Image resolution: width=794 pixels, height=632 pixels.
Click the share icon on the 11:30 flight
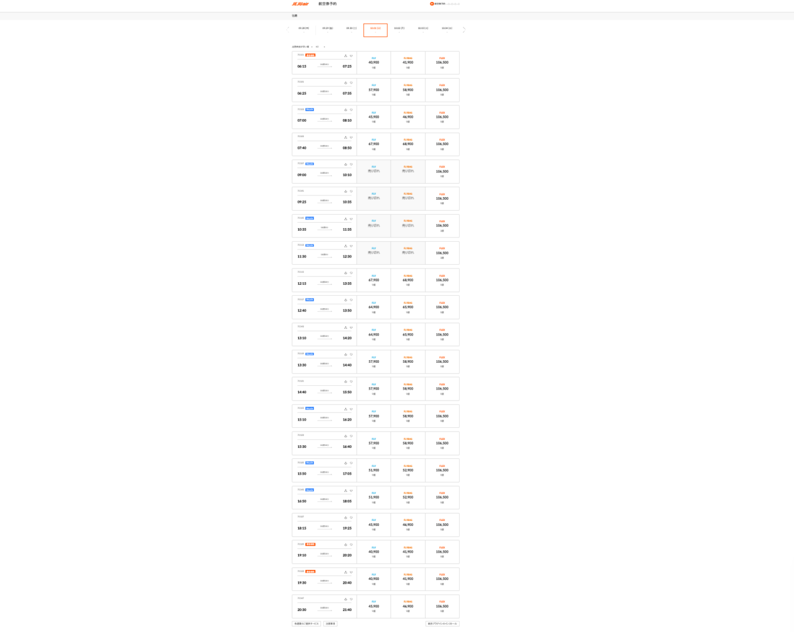pos(346,246)
